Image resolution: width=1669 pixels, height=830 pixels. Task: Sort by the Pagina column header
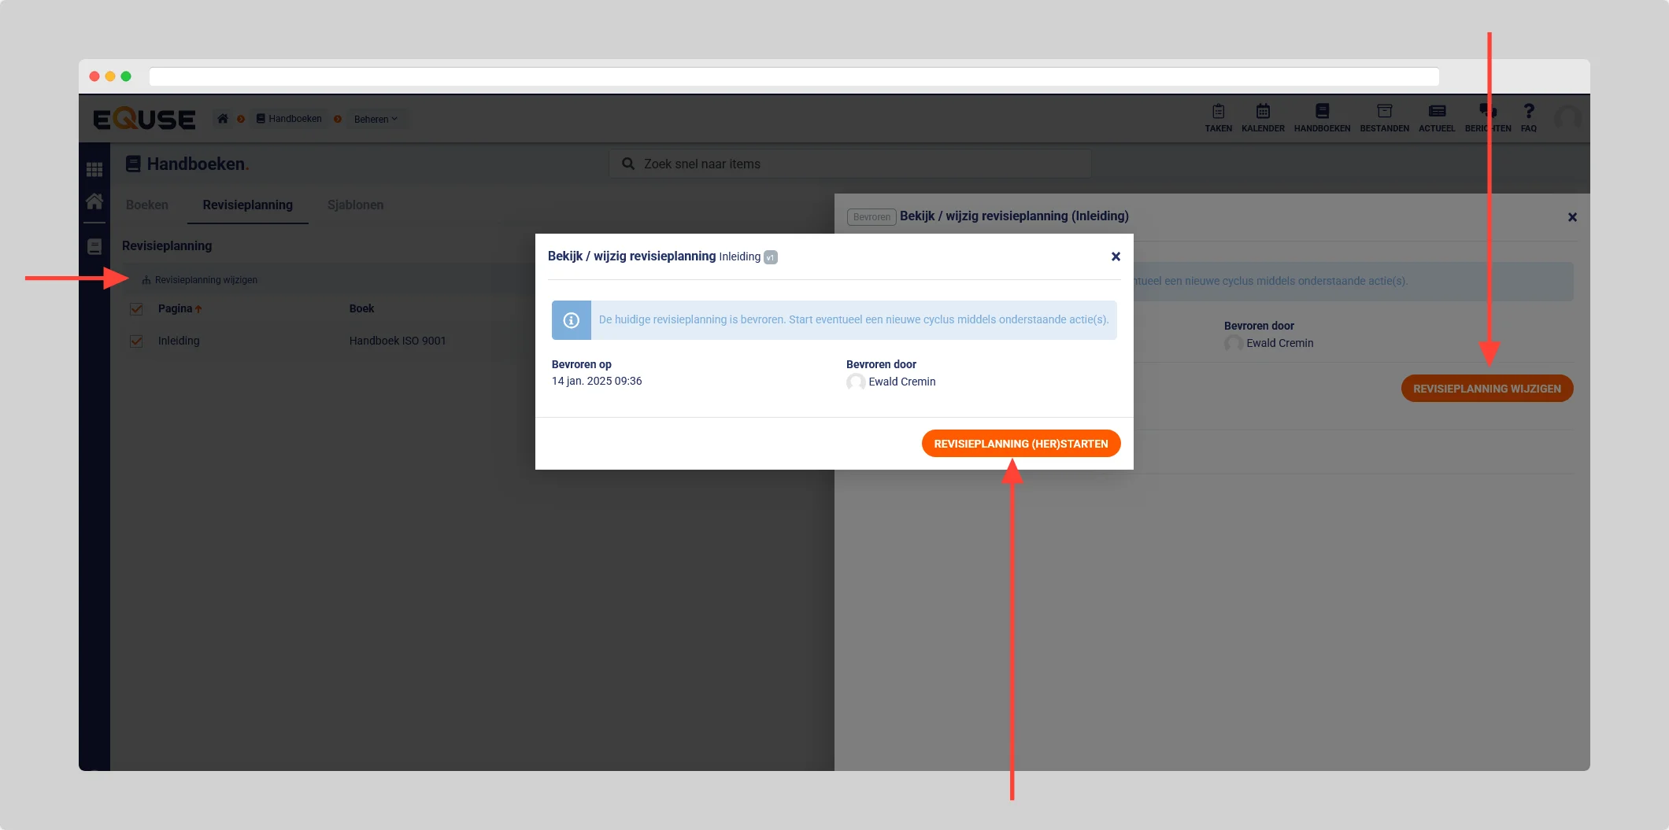tap(176, 309)
